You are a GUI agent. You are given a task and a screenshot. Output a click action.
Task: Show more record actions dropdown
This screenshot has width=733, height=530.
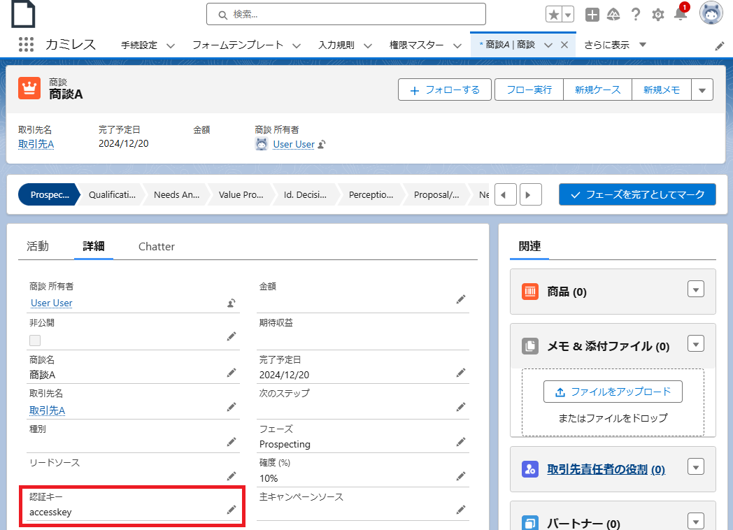click(x=702, y=89)
